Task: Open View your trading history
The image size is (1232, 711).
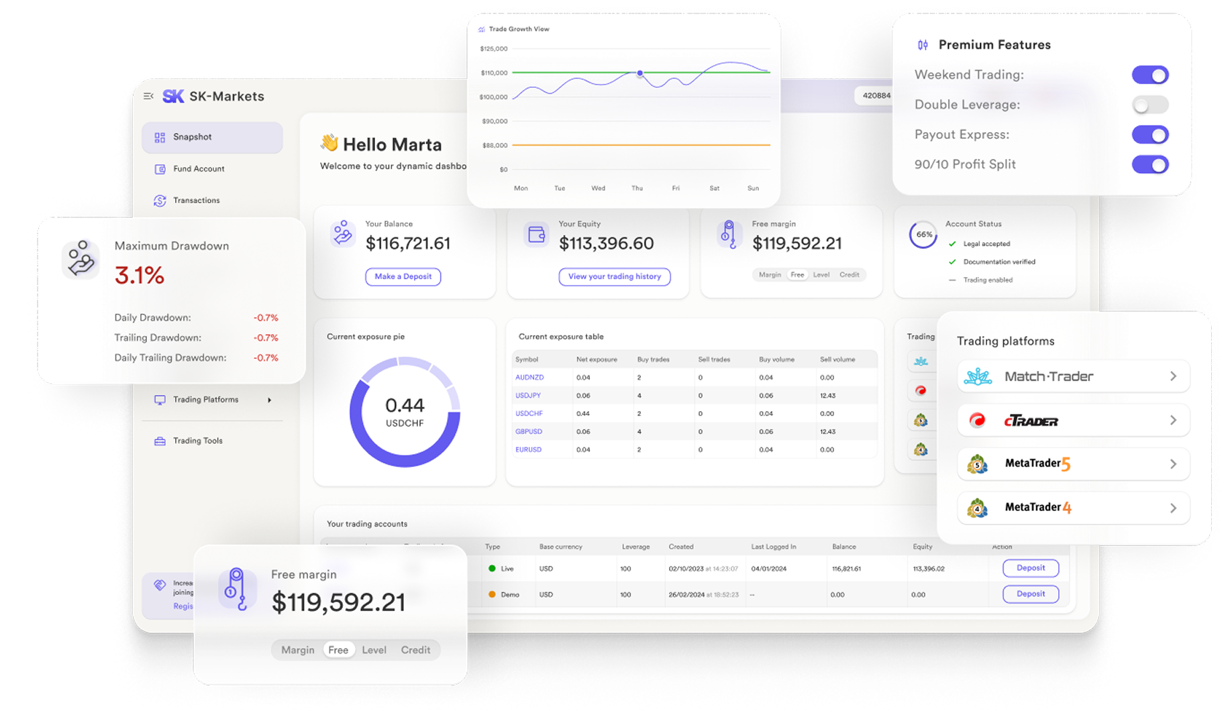Action: coord(614,276)
